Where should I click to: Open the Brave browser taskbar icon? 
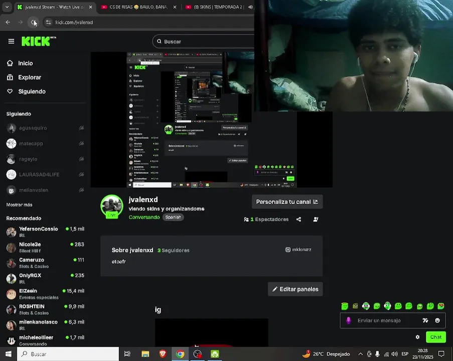(163, 354)
